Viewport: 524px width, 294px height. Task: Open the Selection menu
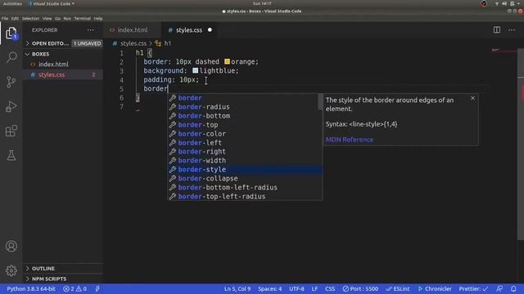point(31,19)
